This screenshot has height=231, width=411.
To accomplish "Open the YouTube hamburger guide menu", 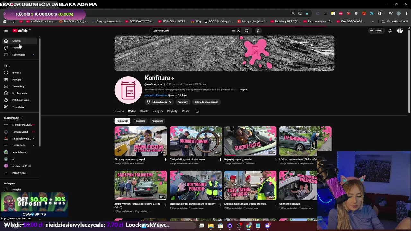I will (x=6, y=30).
